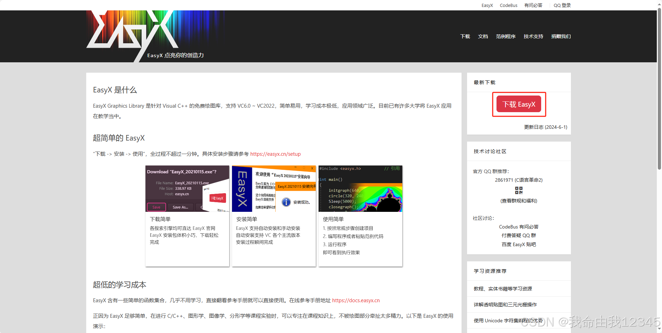Click the 最新下载 sidebar heading
This screenshot has height=333, width=662.
[484, 82]
